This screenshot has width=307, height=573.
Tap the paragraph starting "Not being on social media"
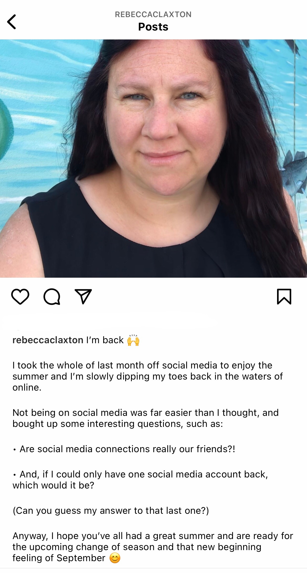[x=145, y=418]
